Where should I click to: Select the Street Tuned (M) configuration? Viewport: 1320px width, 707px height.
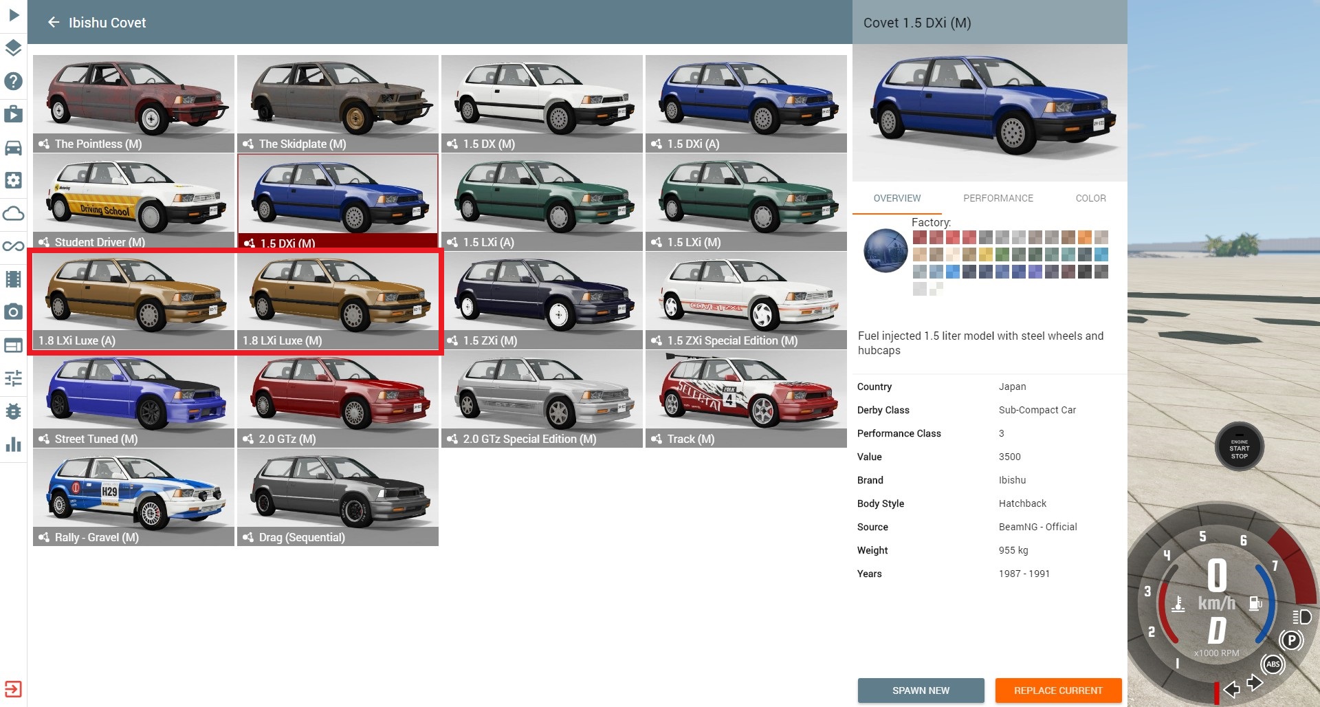(133, 398)
